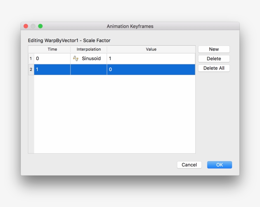The width and height of the screenshot is (260, 207).
Task: Close the dialog with the red window button
Action: click(x=26, y=26)
